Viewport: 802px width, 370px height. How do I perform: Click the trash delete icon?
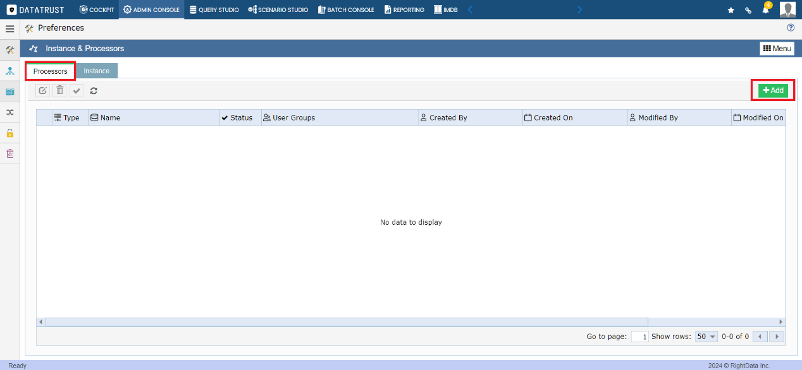59,91
